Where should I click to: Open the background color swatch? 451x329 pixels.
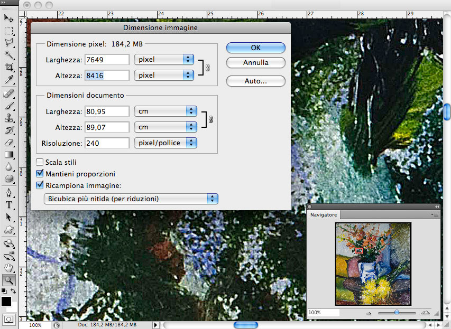tap(13, 308)
